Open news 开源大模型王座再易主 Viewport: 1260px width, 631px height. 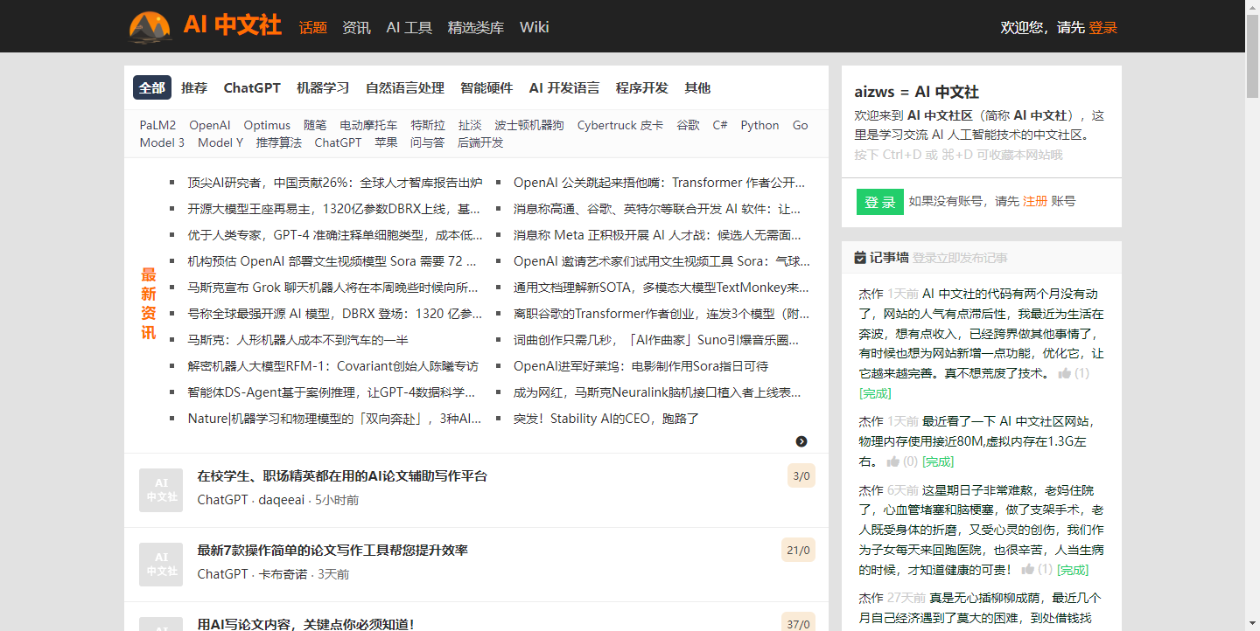[x=334, y=209]
